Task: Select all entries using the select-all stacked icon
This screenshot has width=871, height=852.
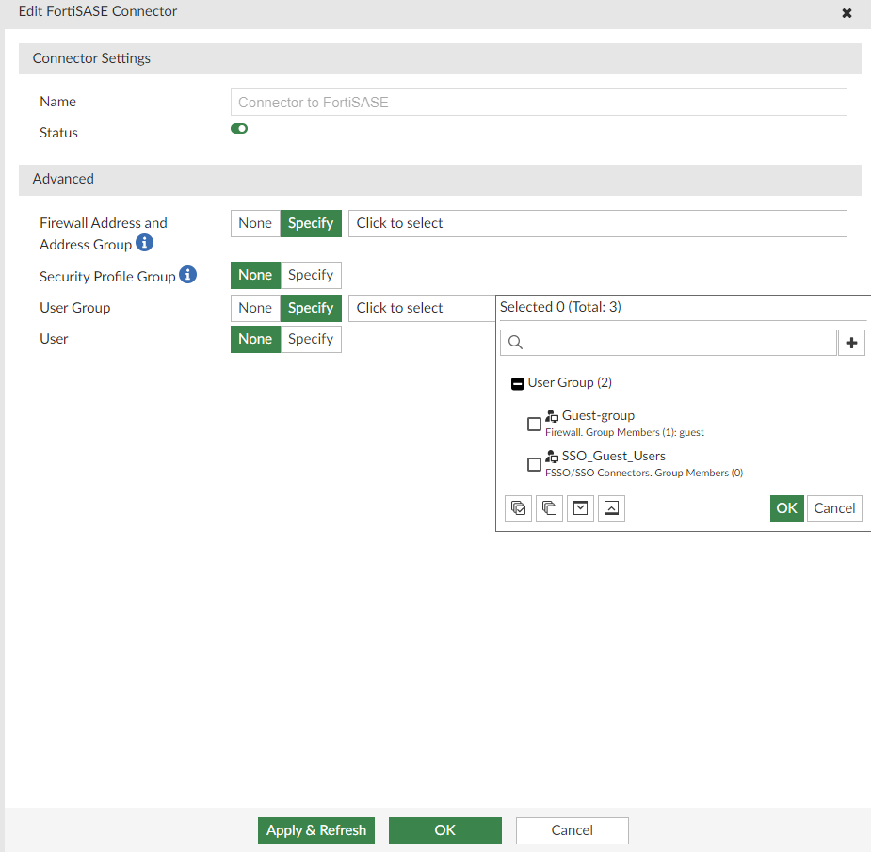Action: (x=518, y=507)
